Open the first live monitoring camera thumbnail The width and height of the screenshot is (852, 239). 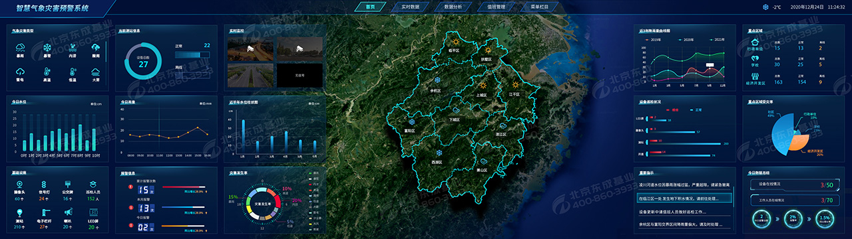coord(250,48)
